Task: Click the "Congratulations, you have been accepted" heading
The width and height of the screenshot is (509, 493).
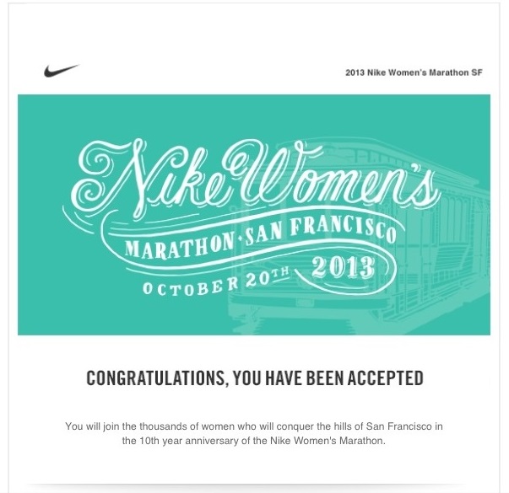Action: pyautogui.click(x=254, y=378)
